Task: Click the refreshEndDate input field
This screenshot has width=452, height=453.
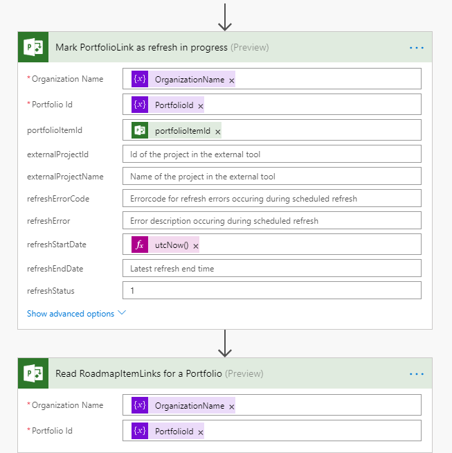Action: pos(271,268)
